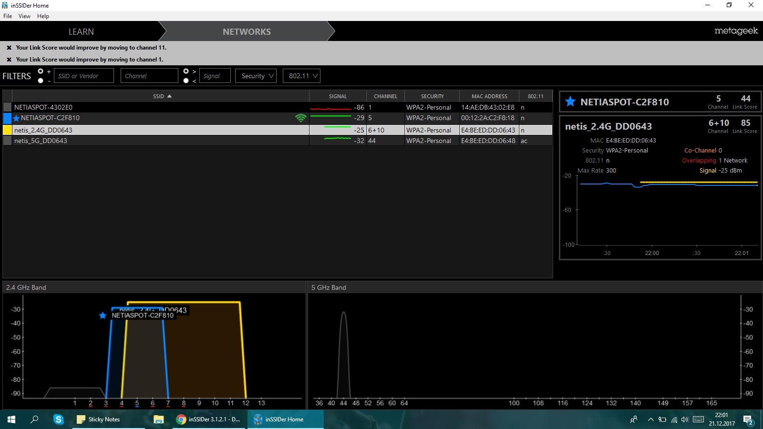Sort the table by SIGNAL column

click(x=338, y=96)
